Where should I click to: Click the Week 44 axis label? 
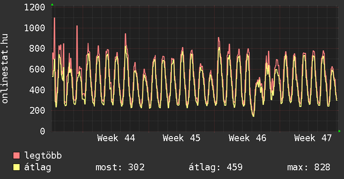(x=116, y=138)
